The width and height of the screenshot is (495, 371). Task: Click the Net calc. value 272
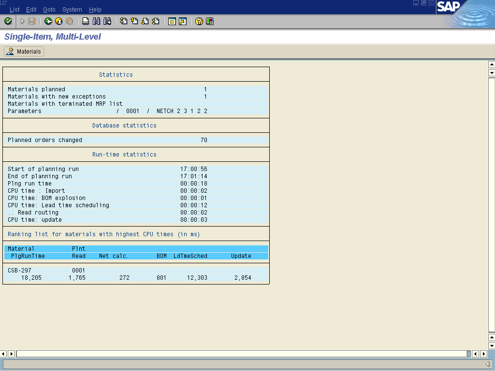(124, 278)
